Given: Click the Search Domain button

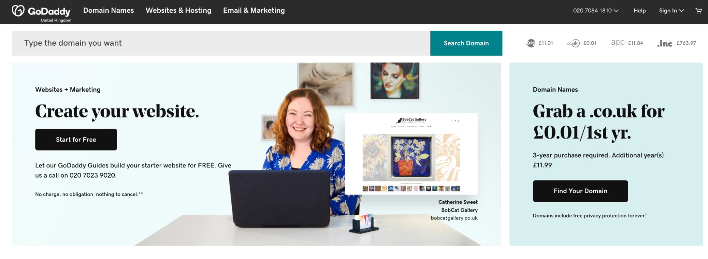Looking at the screenshot, I should tap(466, 43).
